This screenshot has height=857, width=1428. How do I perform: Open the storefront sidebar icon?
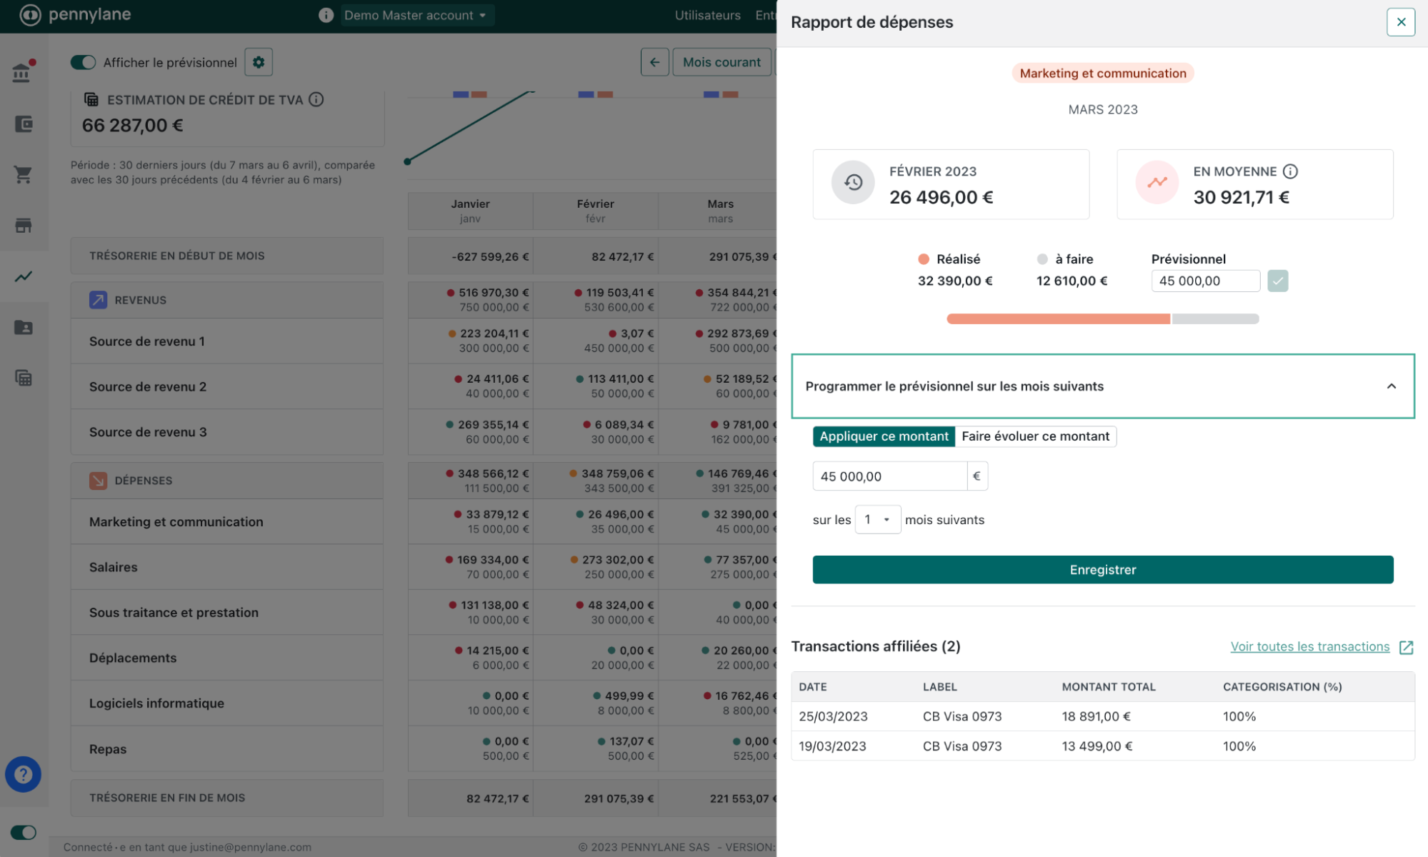tap(24, 226)
